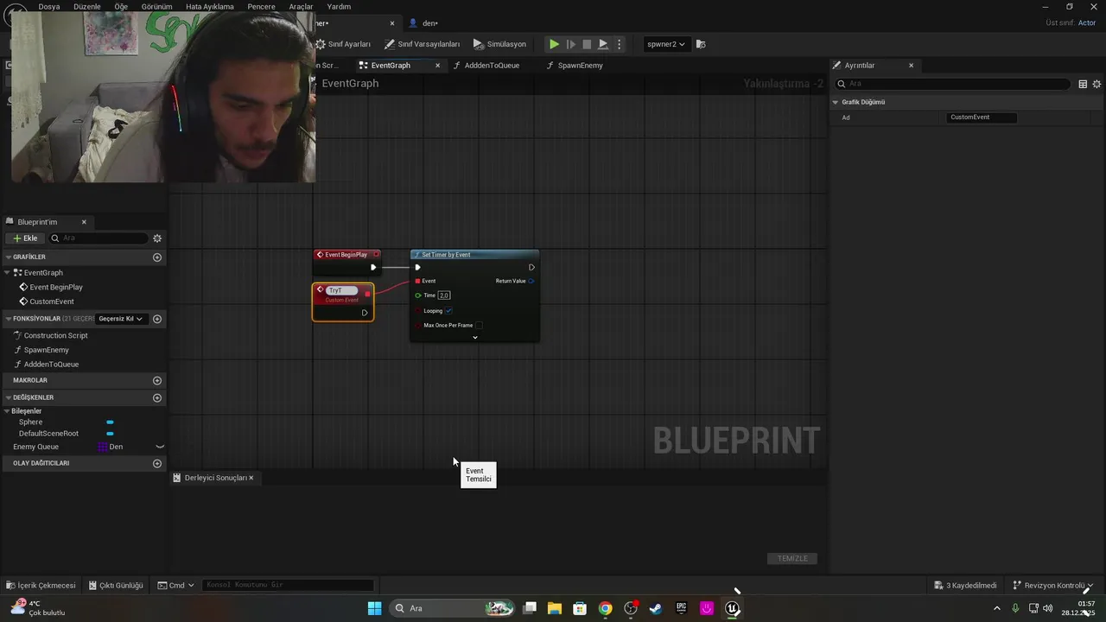This screenshot has width=1106, height=622.
Task: Select Event BeginPlay in the graph list
Action: click(56, 287)
